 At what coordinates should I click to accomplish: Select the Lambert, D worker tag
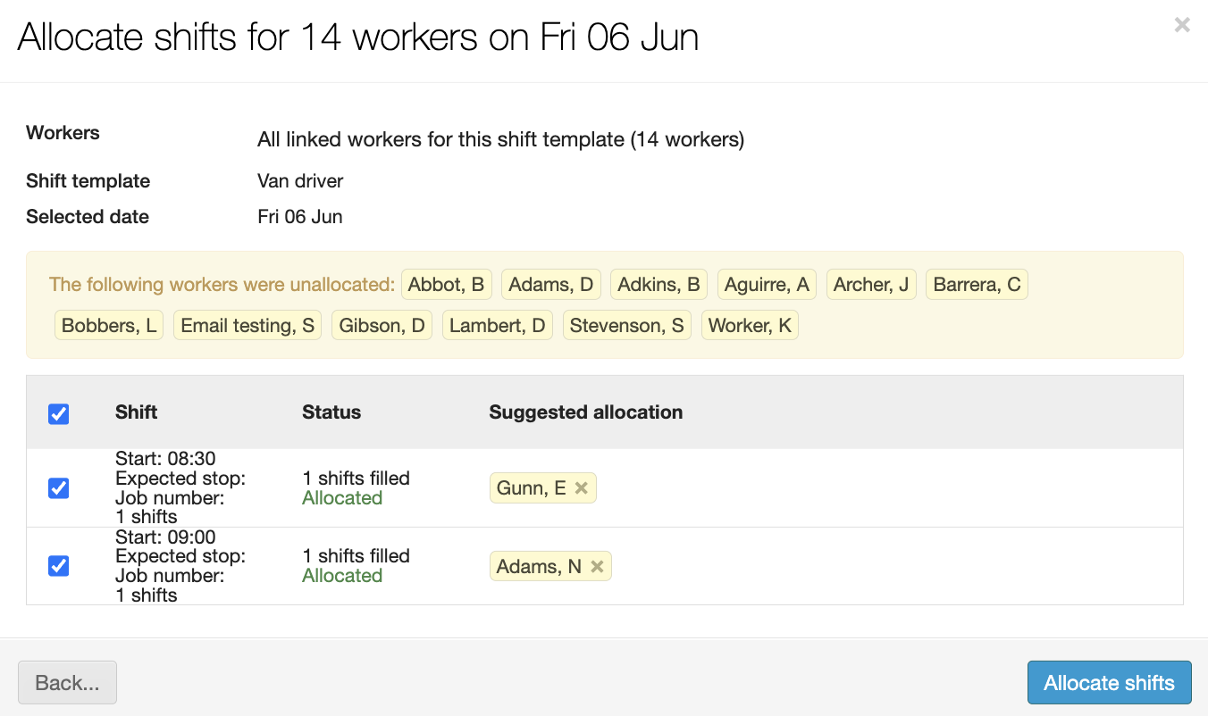pyautogui.click(x=497, y=326)
